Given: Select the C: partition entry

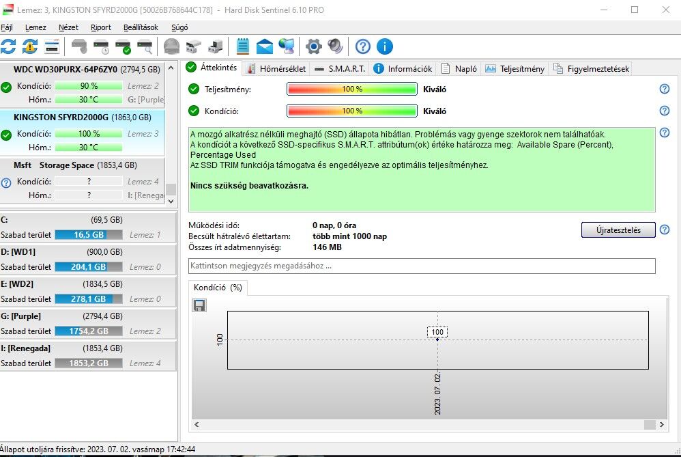Looking at the screenshot, I should coord(88,227).
